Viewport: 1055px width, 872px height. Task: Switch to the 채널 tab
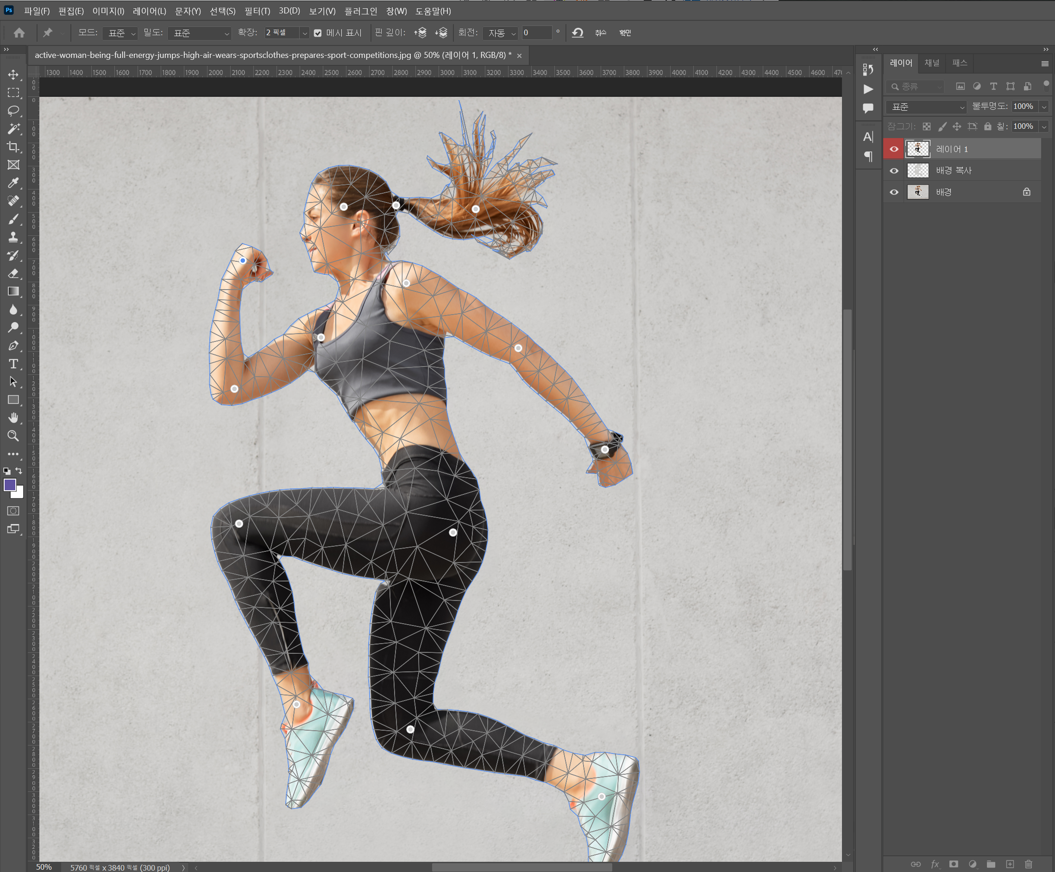(x=931, y=63)
